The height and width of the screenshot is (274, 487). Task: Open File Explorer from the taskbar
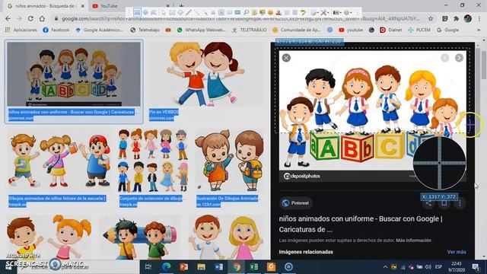(x=201, y=266)
